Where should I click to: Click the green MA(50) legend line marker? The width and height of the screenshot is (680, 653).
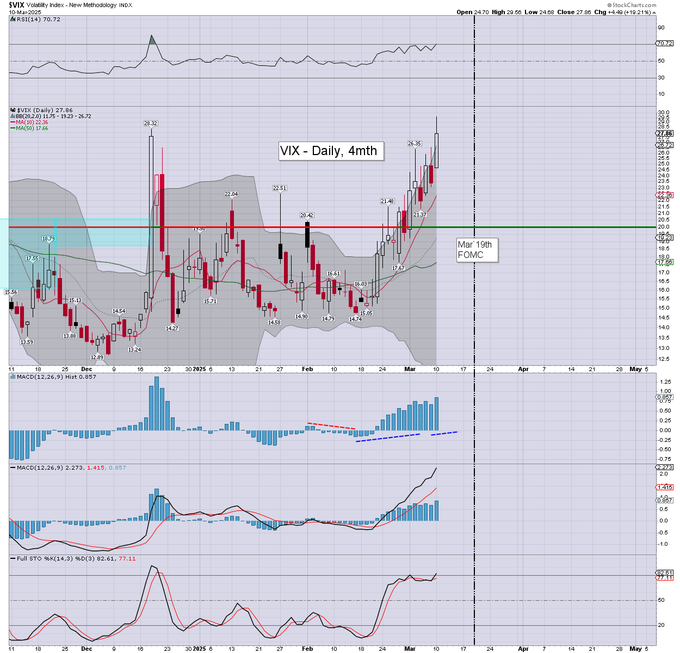(13, 128)
